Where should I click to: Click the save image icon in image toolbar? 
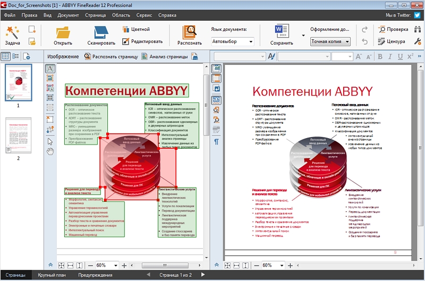(x=194, y=57)
